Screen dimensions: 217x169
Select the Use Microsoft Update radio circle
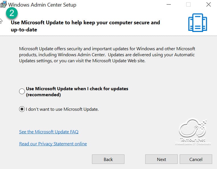22,91
